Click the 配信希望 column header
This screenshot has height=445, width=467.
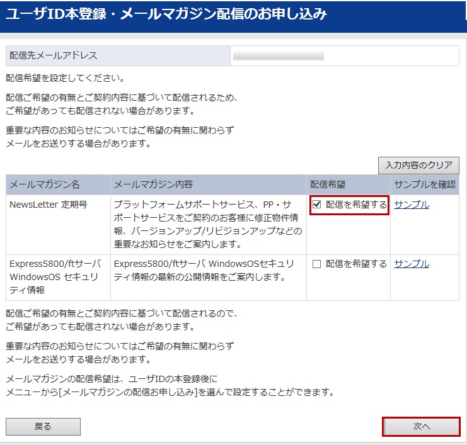pos(328,184)
